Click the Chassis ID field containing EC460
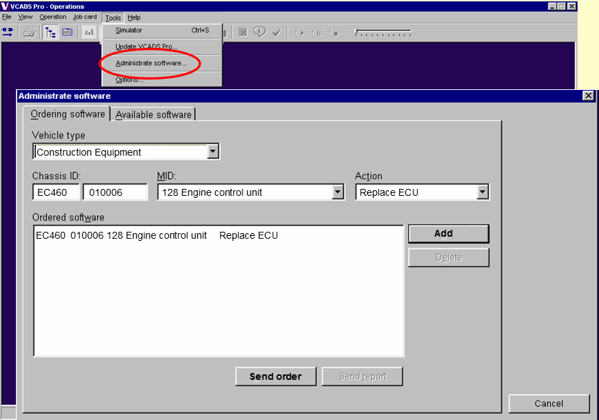The height and width of the screenshot is (420, 599). click(56, 192)
